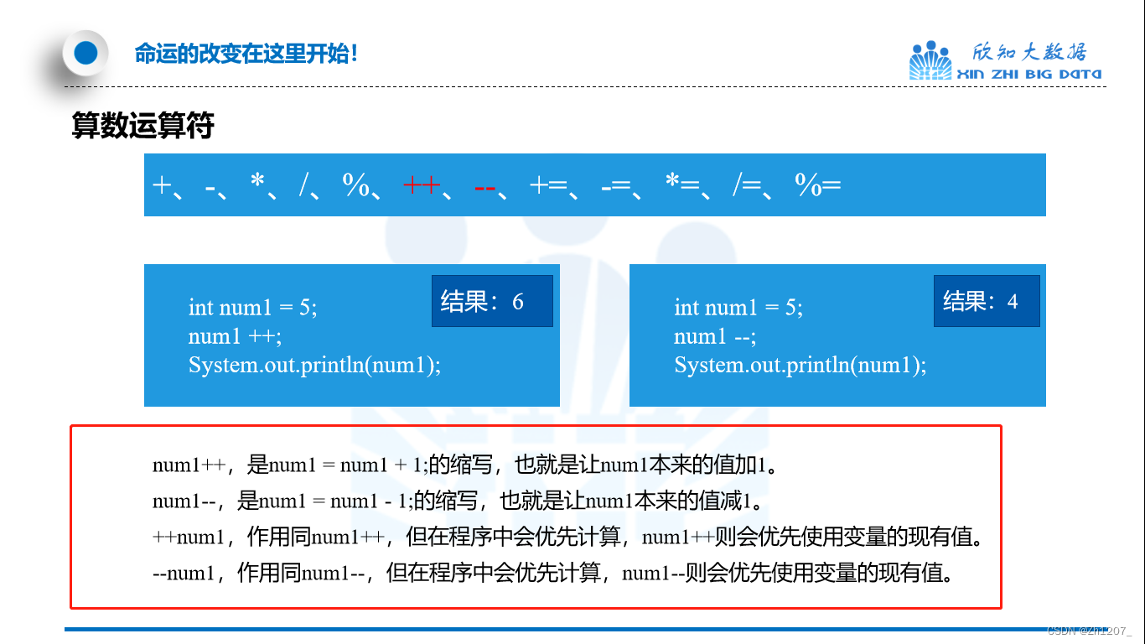Click the '-=' operator in the blue bar
The height and width of the screenshot is (644, 1145).
click(x=615, y=186)
